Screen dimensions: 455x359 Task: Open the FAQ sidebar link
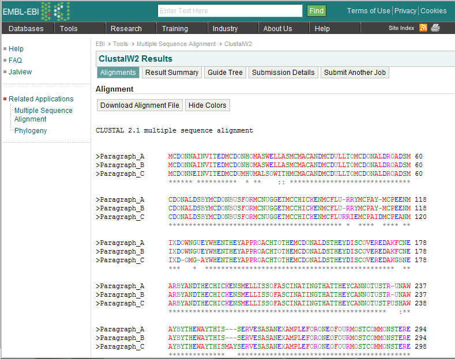point(15,61)
